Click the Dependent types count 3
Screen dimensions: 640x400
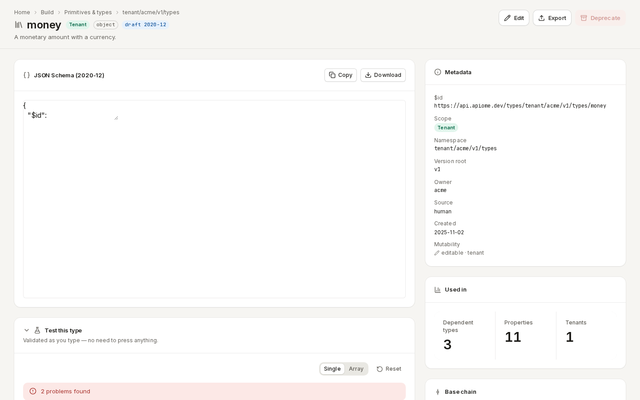point(448,344)
